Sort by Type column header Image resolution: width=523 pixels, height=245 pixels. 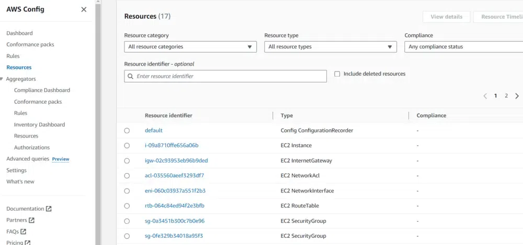[287, 115]
